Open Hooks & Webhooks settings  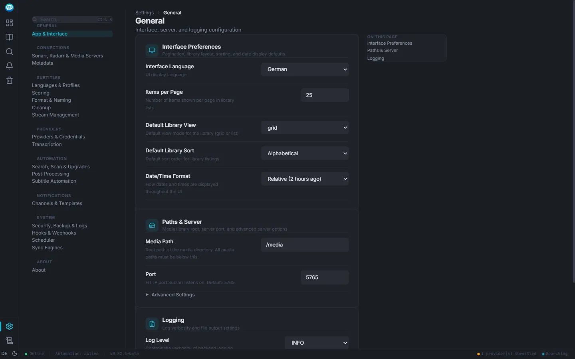click(54, 233)
